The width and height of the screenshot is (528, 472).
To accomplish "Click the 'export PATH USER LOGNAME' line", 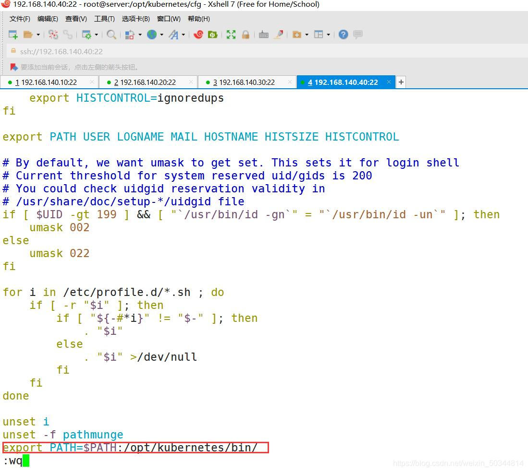I will [201, 137].
